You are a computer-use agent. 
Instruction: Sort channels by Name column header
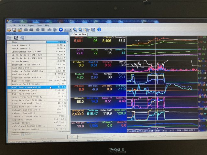pyautogui.click(x=27, y=42)
